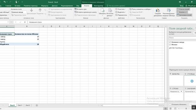The width and height of the screenshot is (196, 110).
Task: Click the insert function fx icon
Action: point(25,22)
